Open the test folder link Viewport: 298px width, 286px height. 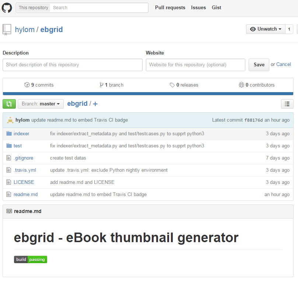point(18,146)
